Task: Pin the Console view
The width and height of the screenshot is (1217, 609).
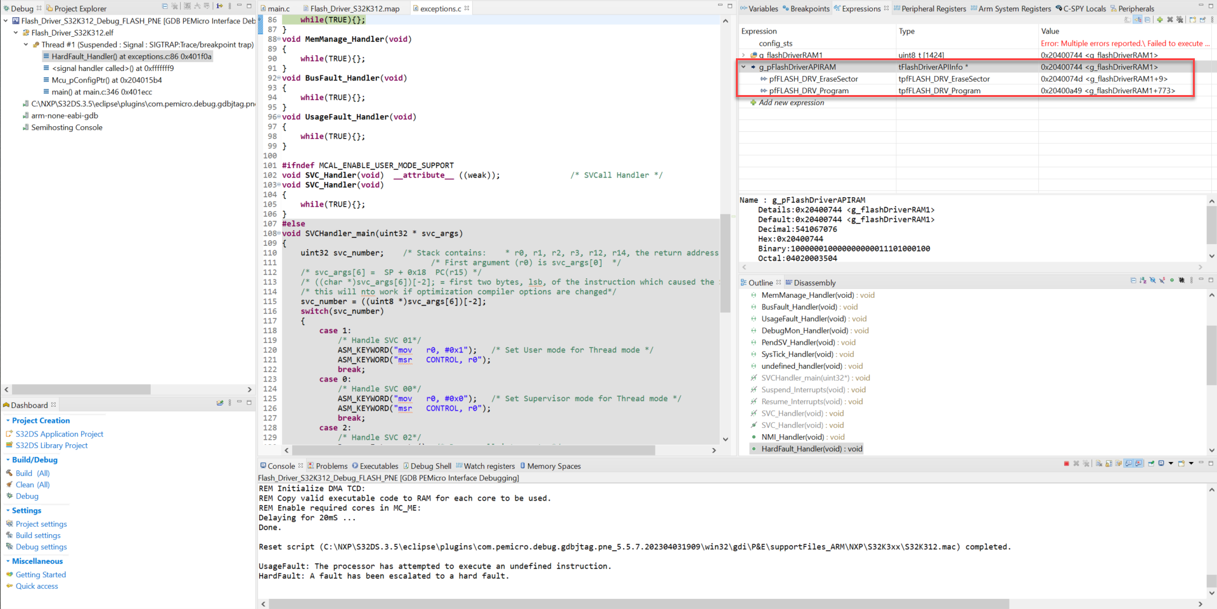Action: tap(1150, 463)
